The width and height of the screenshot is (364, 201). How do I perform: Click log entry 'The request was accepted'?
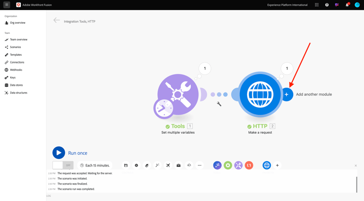[85, 173]
